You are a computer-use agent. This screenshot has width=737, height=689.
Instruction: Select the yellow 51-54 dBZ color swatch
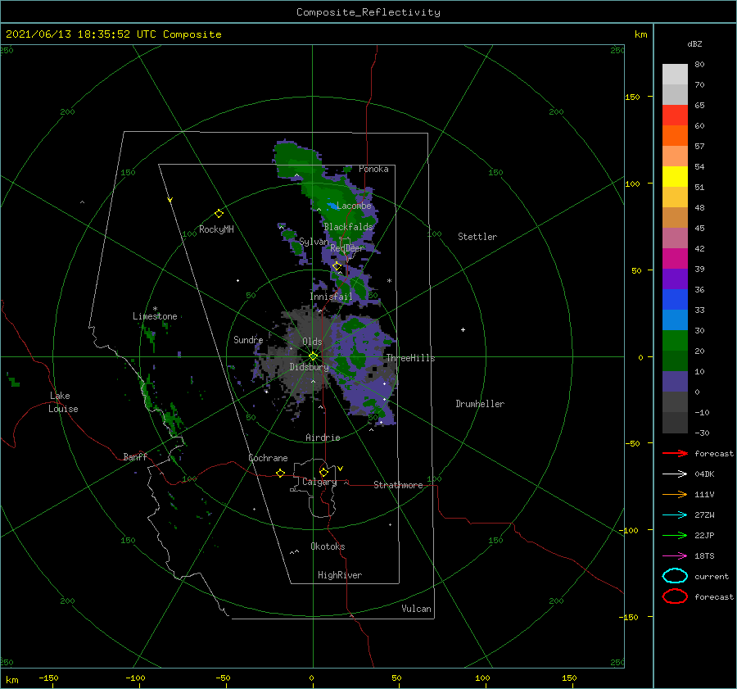click(675, 177)
